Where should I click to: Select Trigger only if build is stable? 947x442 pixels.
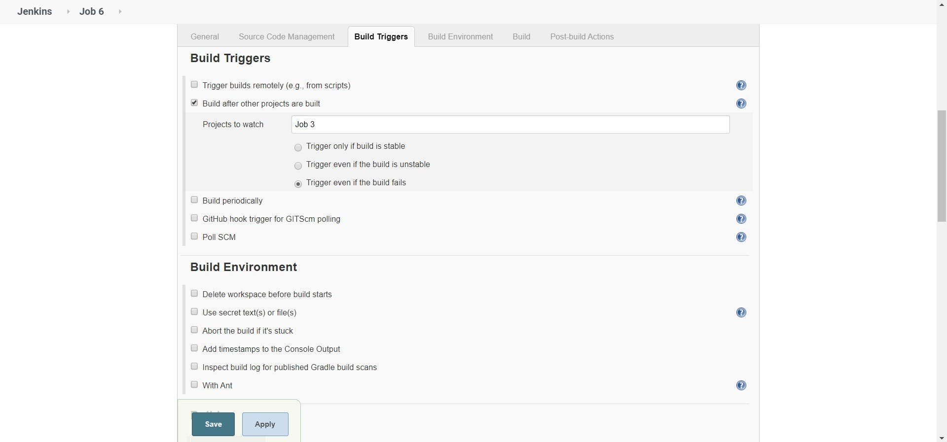coord(298,147)
